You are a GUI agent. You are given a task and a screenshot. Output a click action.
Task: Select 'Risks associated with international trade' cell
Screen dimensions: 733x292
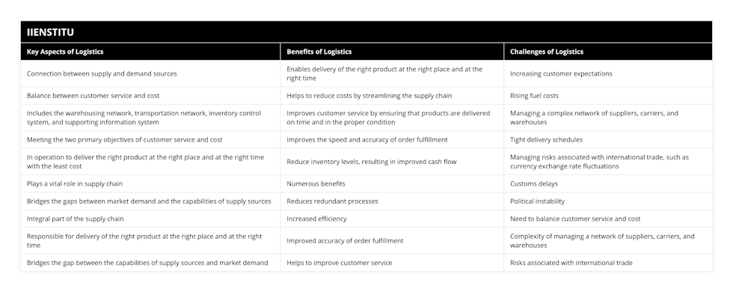(607, 263)
